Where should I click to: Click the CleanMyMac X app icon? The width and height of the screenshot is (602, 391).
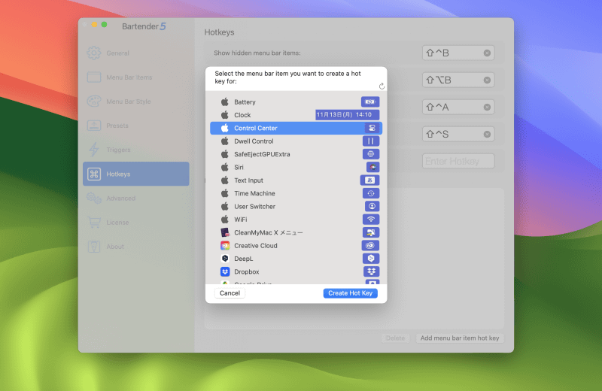(225, 232)
